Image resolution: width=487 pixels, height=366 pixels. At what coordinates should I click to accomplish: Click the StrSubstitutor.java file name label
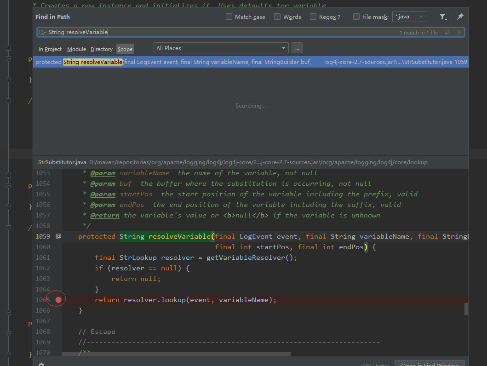coord(62,162)
